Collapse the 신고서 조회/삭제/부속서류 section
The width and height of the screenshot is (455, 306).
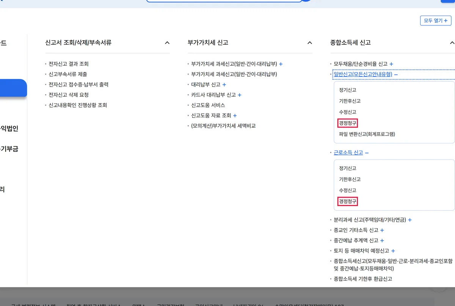167,43
